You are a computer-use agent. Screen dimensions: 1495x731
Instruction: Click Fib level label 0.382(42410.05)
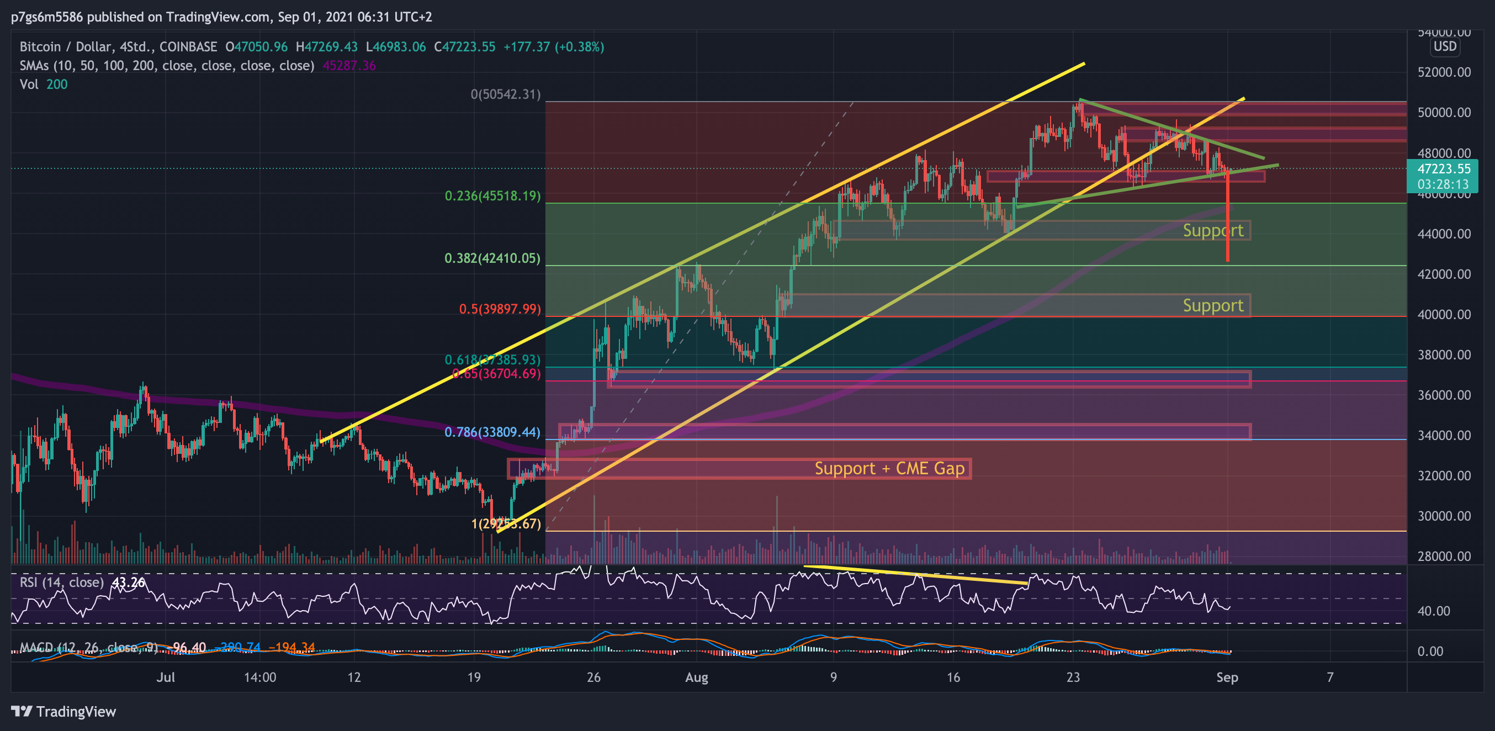[492, 258]
